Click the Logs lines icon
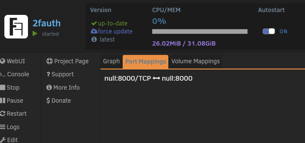305x143 pixels. 2,127
